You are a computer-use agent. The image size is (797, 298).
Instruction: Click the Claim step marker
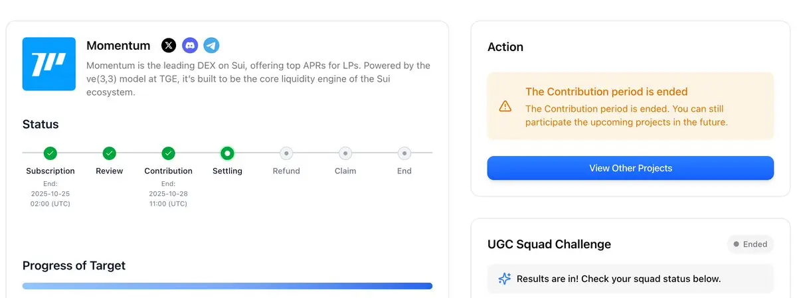point(345,153)
